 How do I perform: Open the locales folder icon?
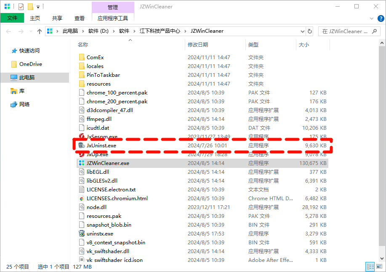[x=82, y=66]
